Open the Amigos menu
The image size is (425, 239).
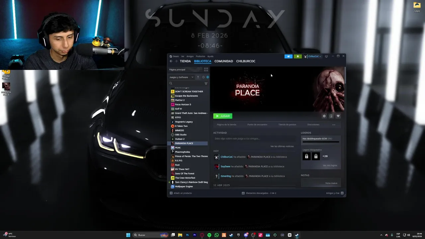point(190,56)
